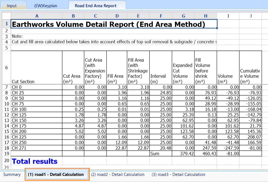Click the 'CH 125' cell

pos(37,115)
